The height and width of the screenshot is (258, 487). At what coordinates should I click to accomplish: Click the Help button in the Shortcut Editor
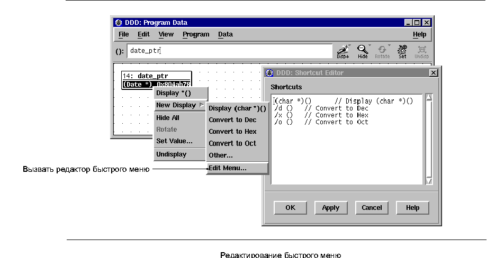click(412, 208)
